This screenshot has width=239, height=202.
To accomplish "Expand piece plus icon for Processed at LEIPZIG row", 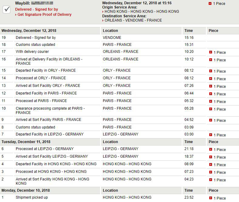I will (211, 149).
